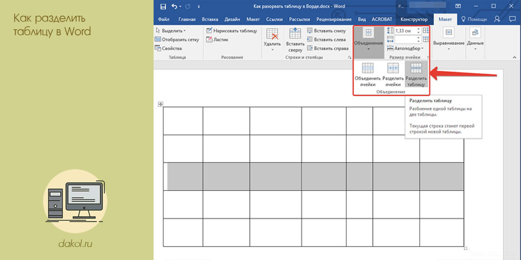The image size is (521, 260).
Task: Click Вставить справа
Action: pyautogui.click(x=328, y=48)
